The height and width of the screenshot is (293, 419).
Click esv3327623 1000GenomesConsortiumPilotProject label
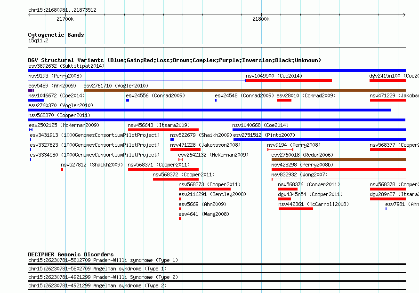click(x=95, y=145)
